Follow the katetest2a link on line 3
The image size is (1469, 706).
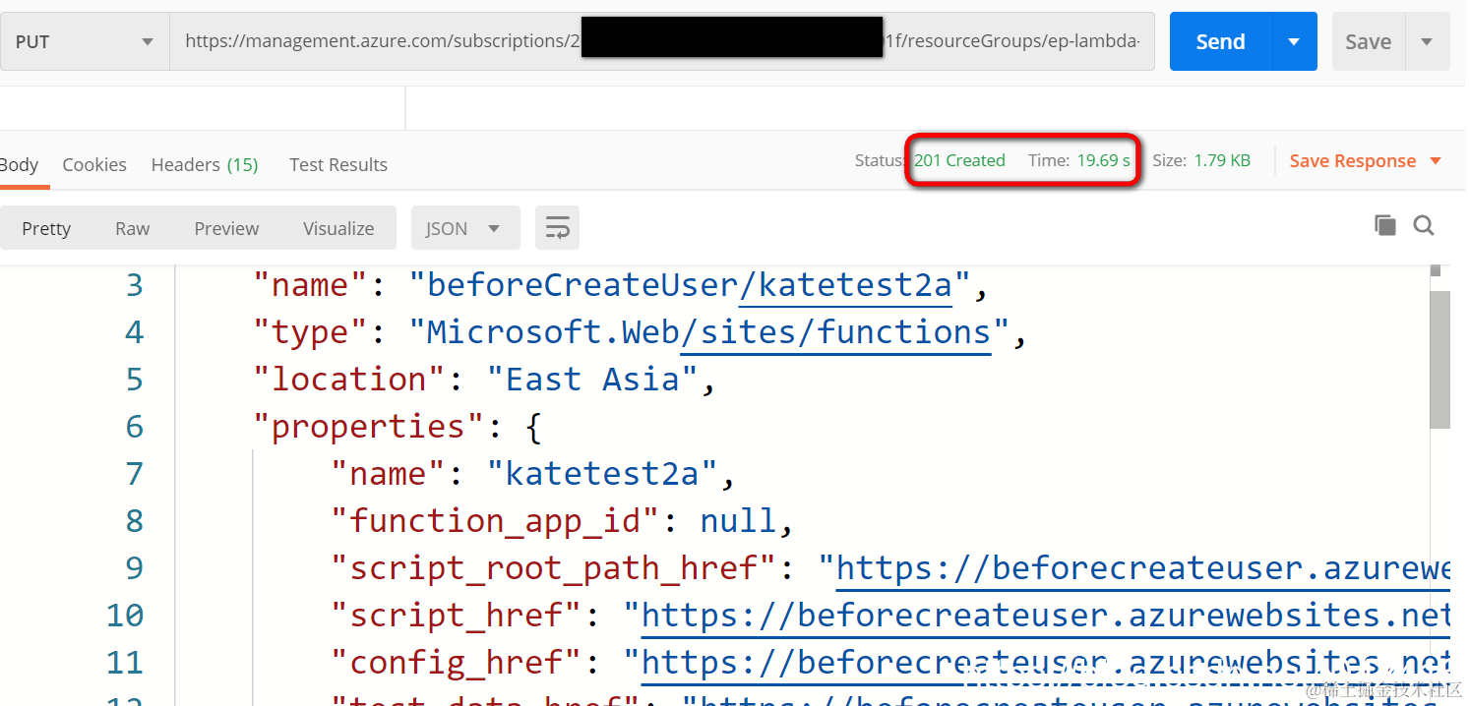point(845,285)
